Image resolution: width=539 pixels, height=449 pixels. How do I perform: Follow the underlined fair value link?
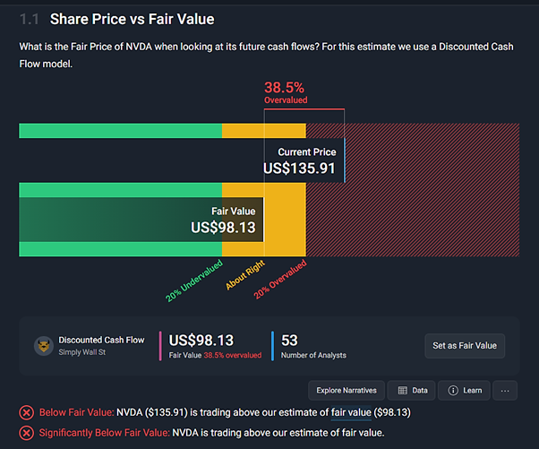point(351,412)
